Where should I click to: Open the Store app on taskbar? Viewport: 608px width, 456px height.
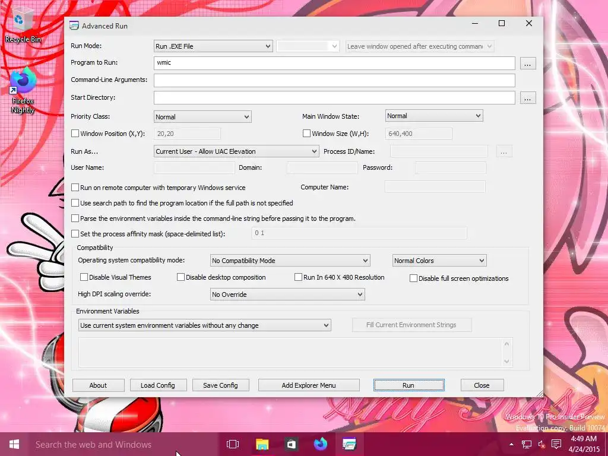click(x=291, y=444)
